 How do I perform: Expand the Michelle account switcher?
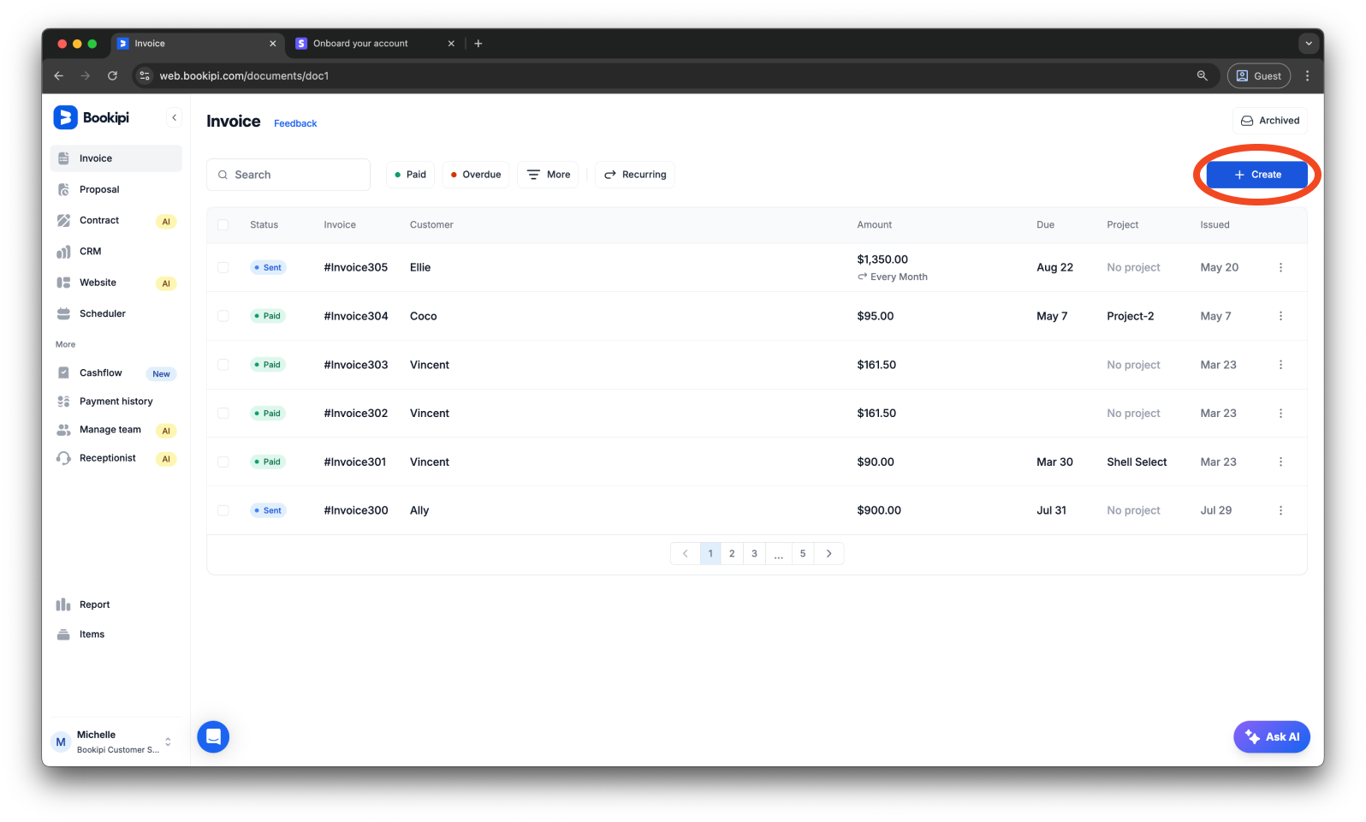coord(168,742)
